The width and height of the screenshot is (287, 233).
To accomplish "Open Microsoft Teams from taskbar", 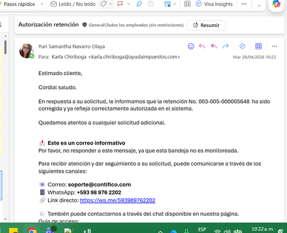I will (51, 230).
